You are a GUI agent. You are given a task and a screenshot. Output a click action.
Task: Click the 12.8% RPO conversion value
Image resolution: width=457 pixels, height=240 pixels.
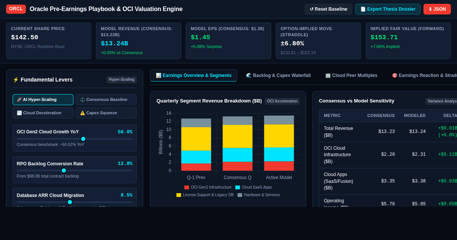[125, 163]
